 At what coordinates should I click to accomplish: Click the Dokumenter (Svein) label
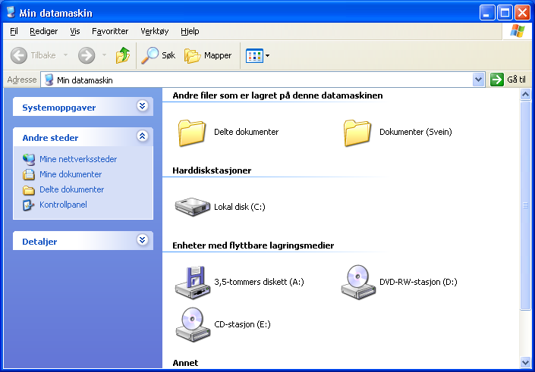coord(416,132)
